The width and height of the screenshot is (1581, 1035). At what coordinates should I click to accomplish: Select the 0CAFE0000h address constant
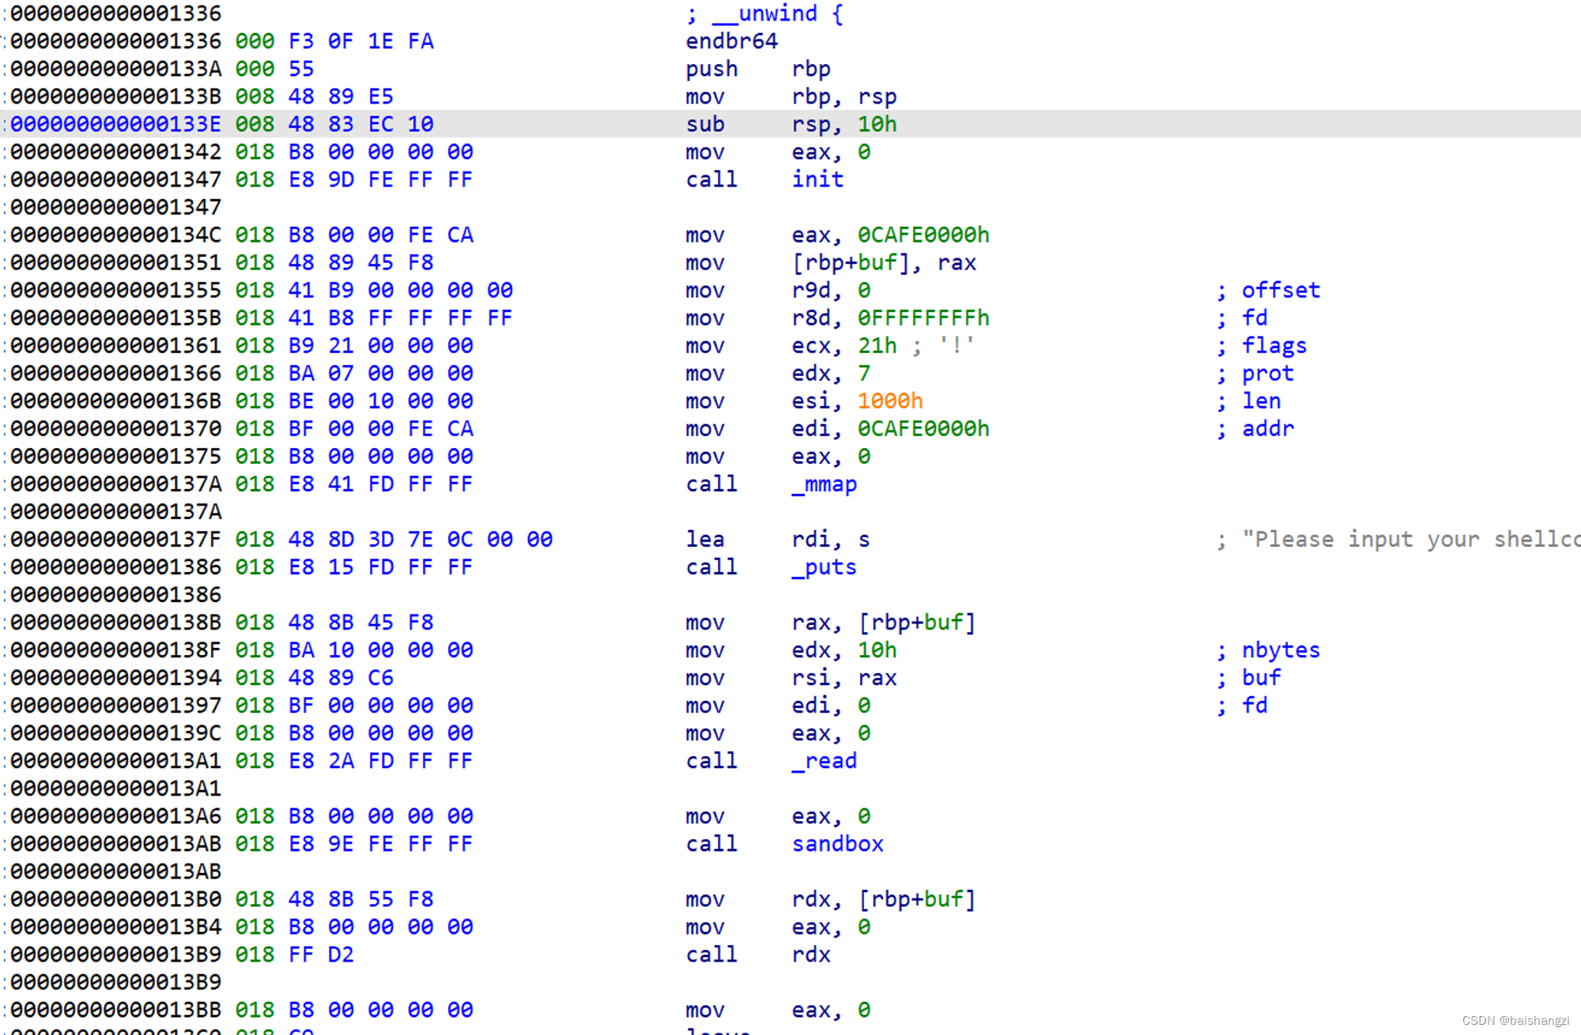[x=923, y=235]
